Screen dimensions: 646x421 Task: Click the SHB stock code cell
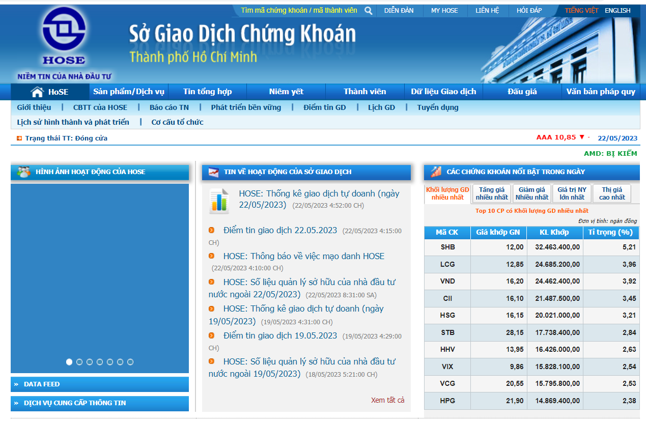pyautogui.click(x=447, y=247)
